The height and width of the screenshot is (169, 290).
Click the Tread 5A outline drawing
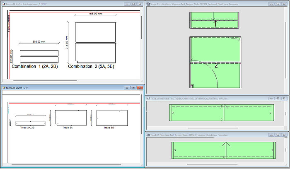(x=71, y=118)
